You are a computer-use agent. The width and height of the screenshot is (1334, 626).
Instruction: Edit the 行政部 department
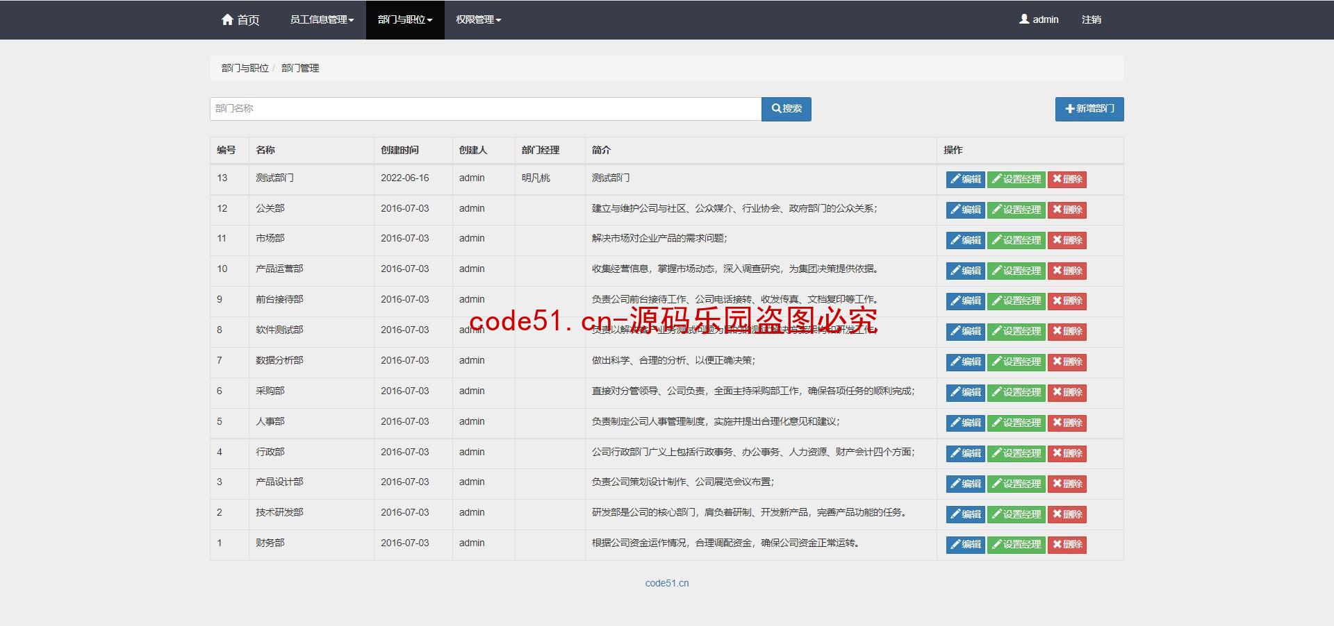tap(966, 453)
